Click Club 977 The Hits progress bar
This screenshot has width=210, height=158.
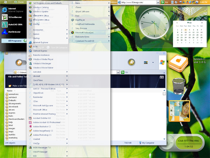point(188,144)
